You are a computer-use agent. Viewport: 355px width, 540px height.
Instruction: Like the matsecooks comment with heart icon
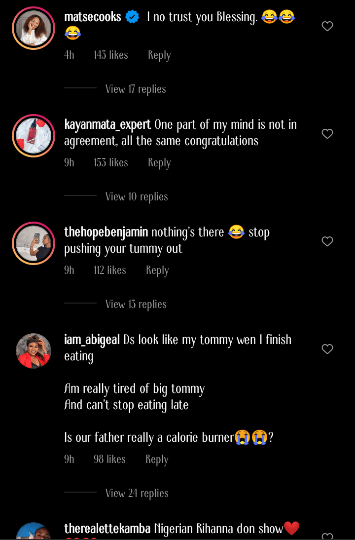pyautogui.click(x=327, y=26)
